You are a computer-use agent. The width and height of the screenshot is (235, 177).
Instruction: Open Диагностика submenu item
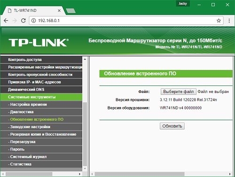click(x=41, y=112)
